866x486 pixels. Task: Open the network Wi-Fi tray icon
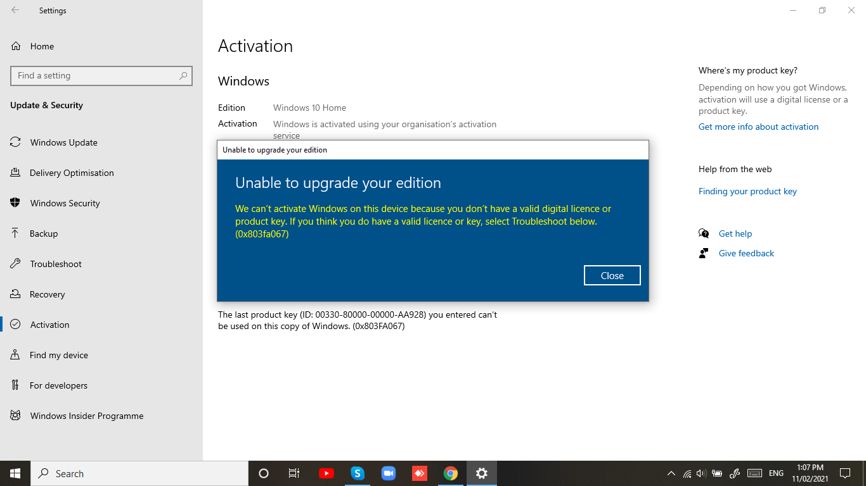point(687,473)
